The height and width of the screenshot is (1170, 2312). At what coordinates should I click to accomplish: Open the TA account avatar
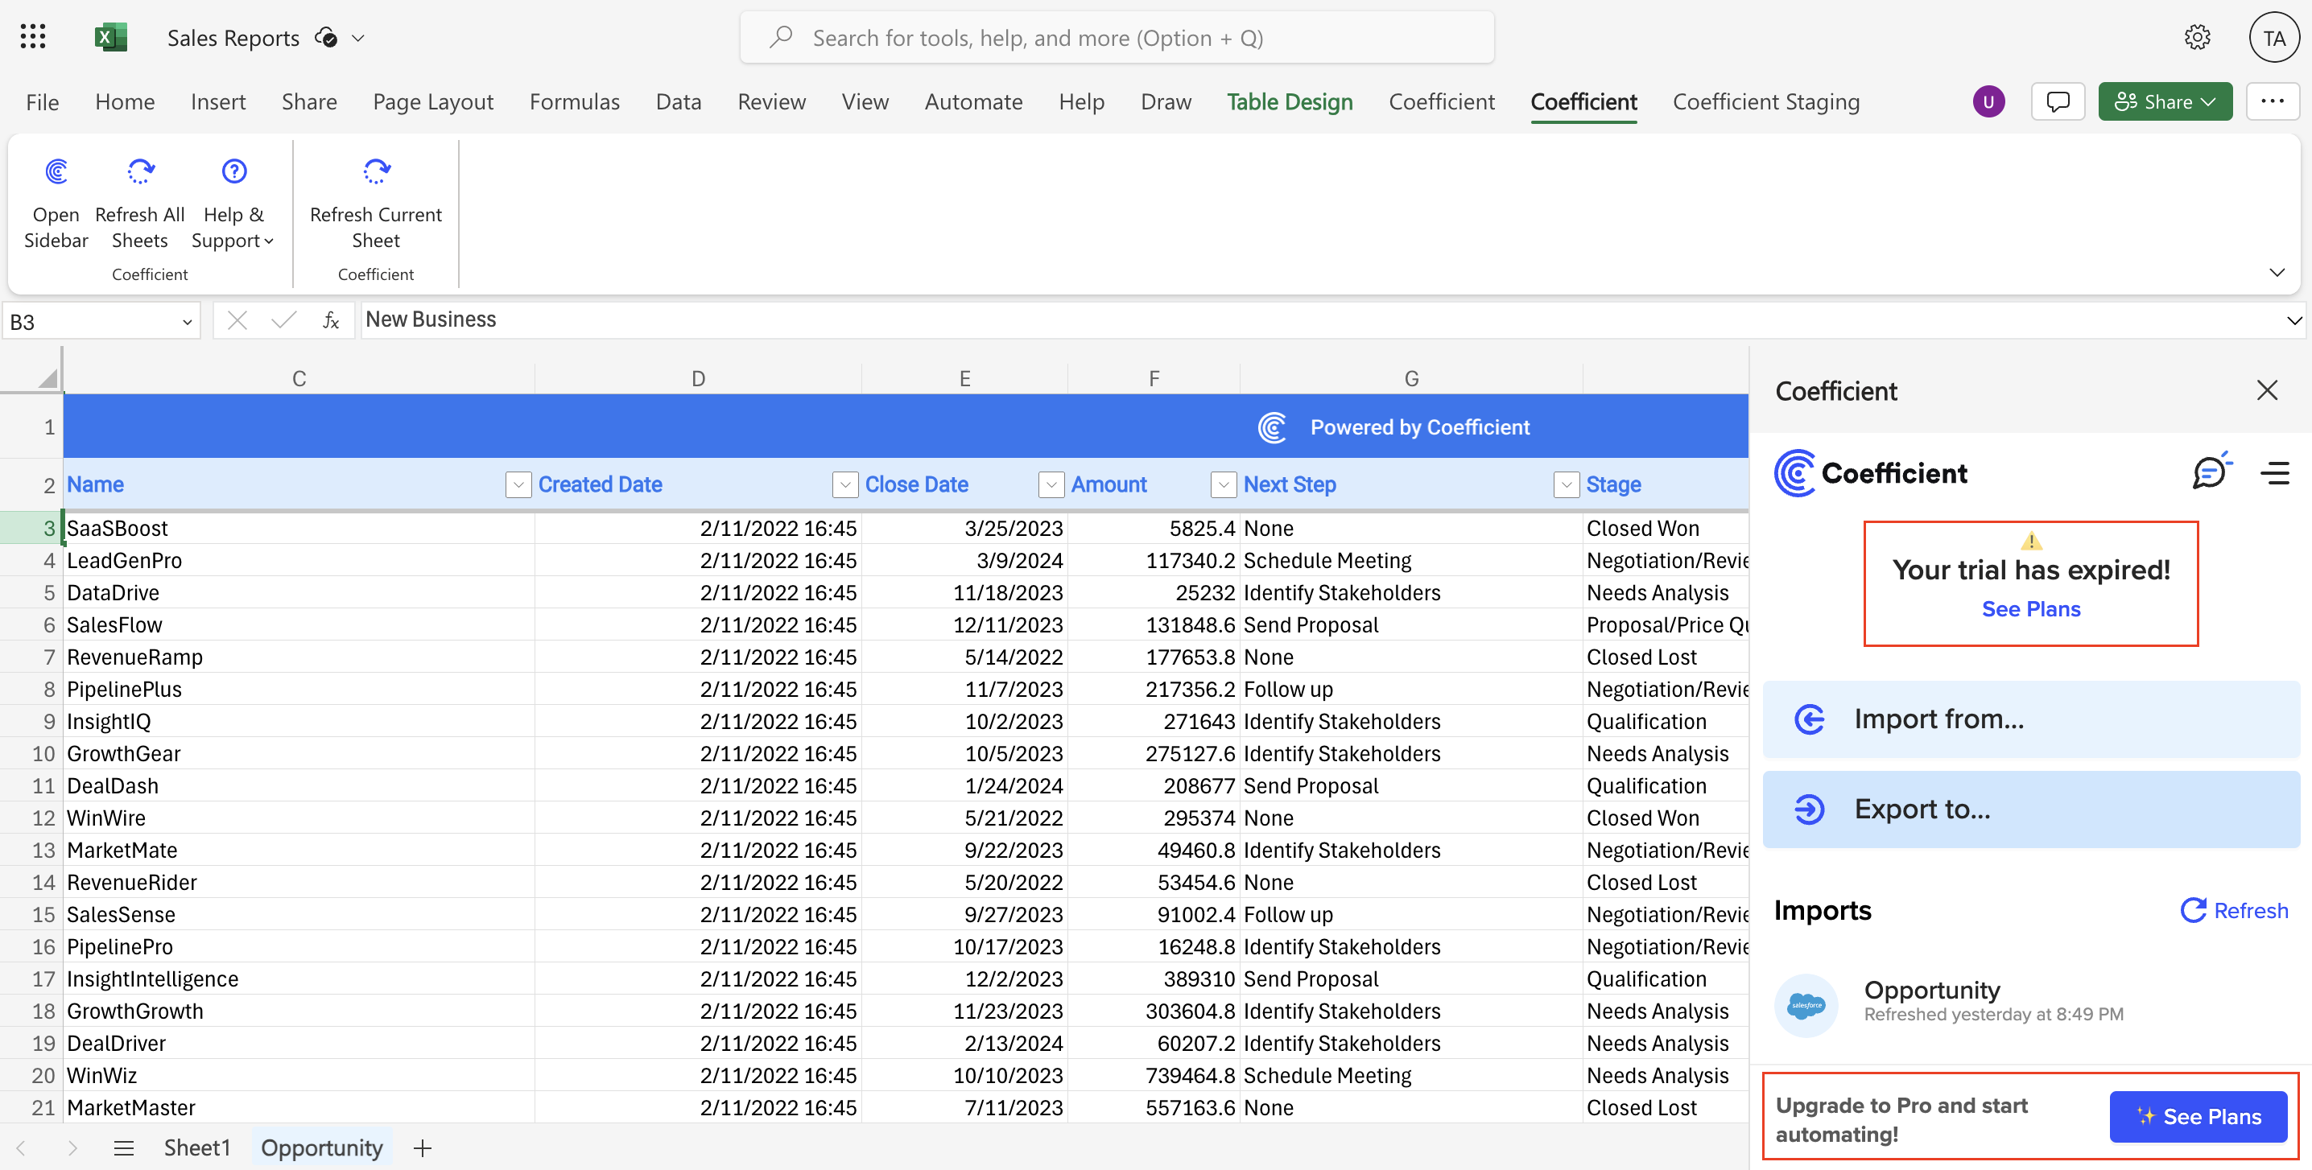tap(2273, 38)
